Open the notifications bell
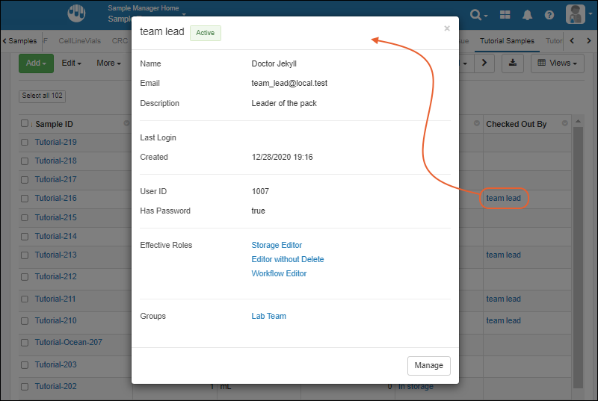This screenshot has width=598, height=401. [x=528, y=14]
